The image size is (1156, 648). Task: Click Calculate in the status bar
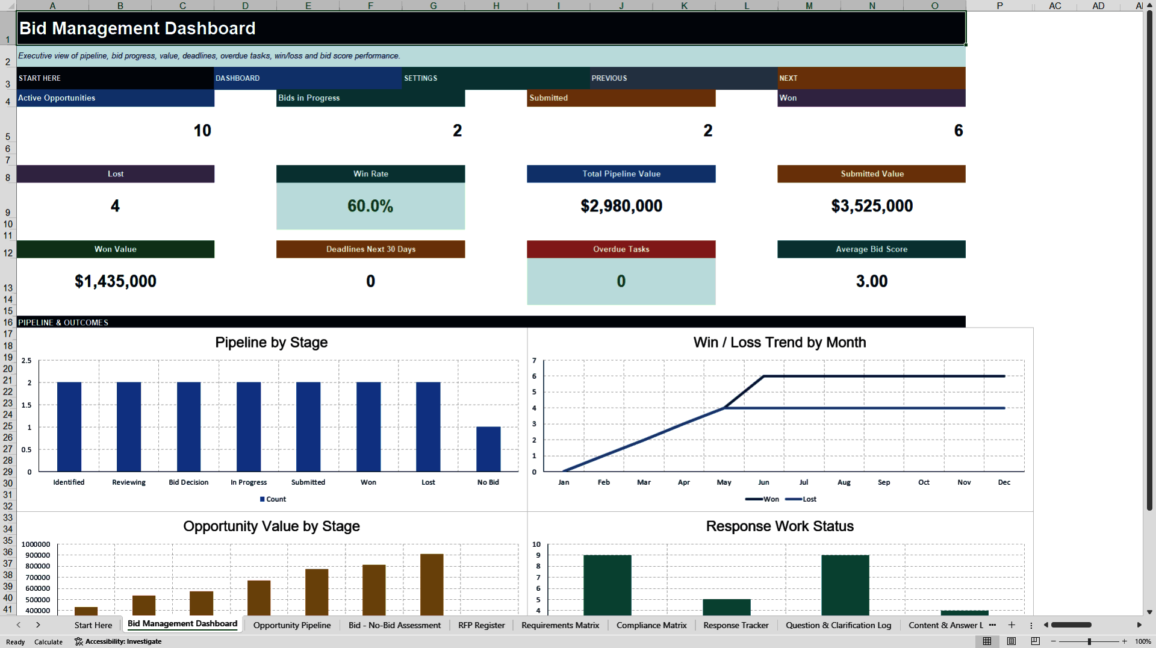pyautogui.click(x=48, y=642)
